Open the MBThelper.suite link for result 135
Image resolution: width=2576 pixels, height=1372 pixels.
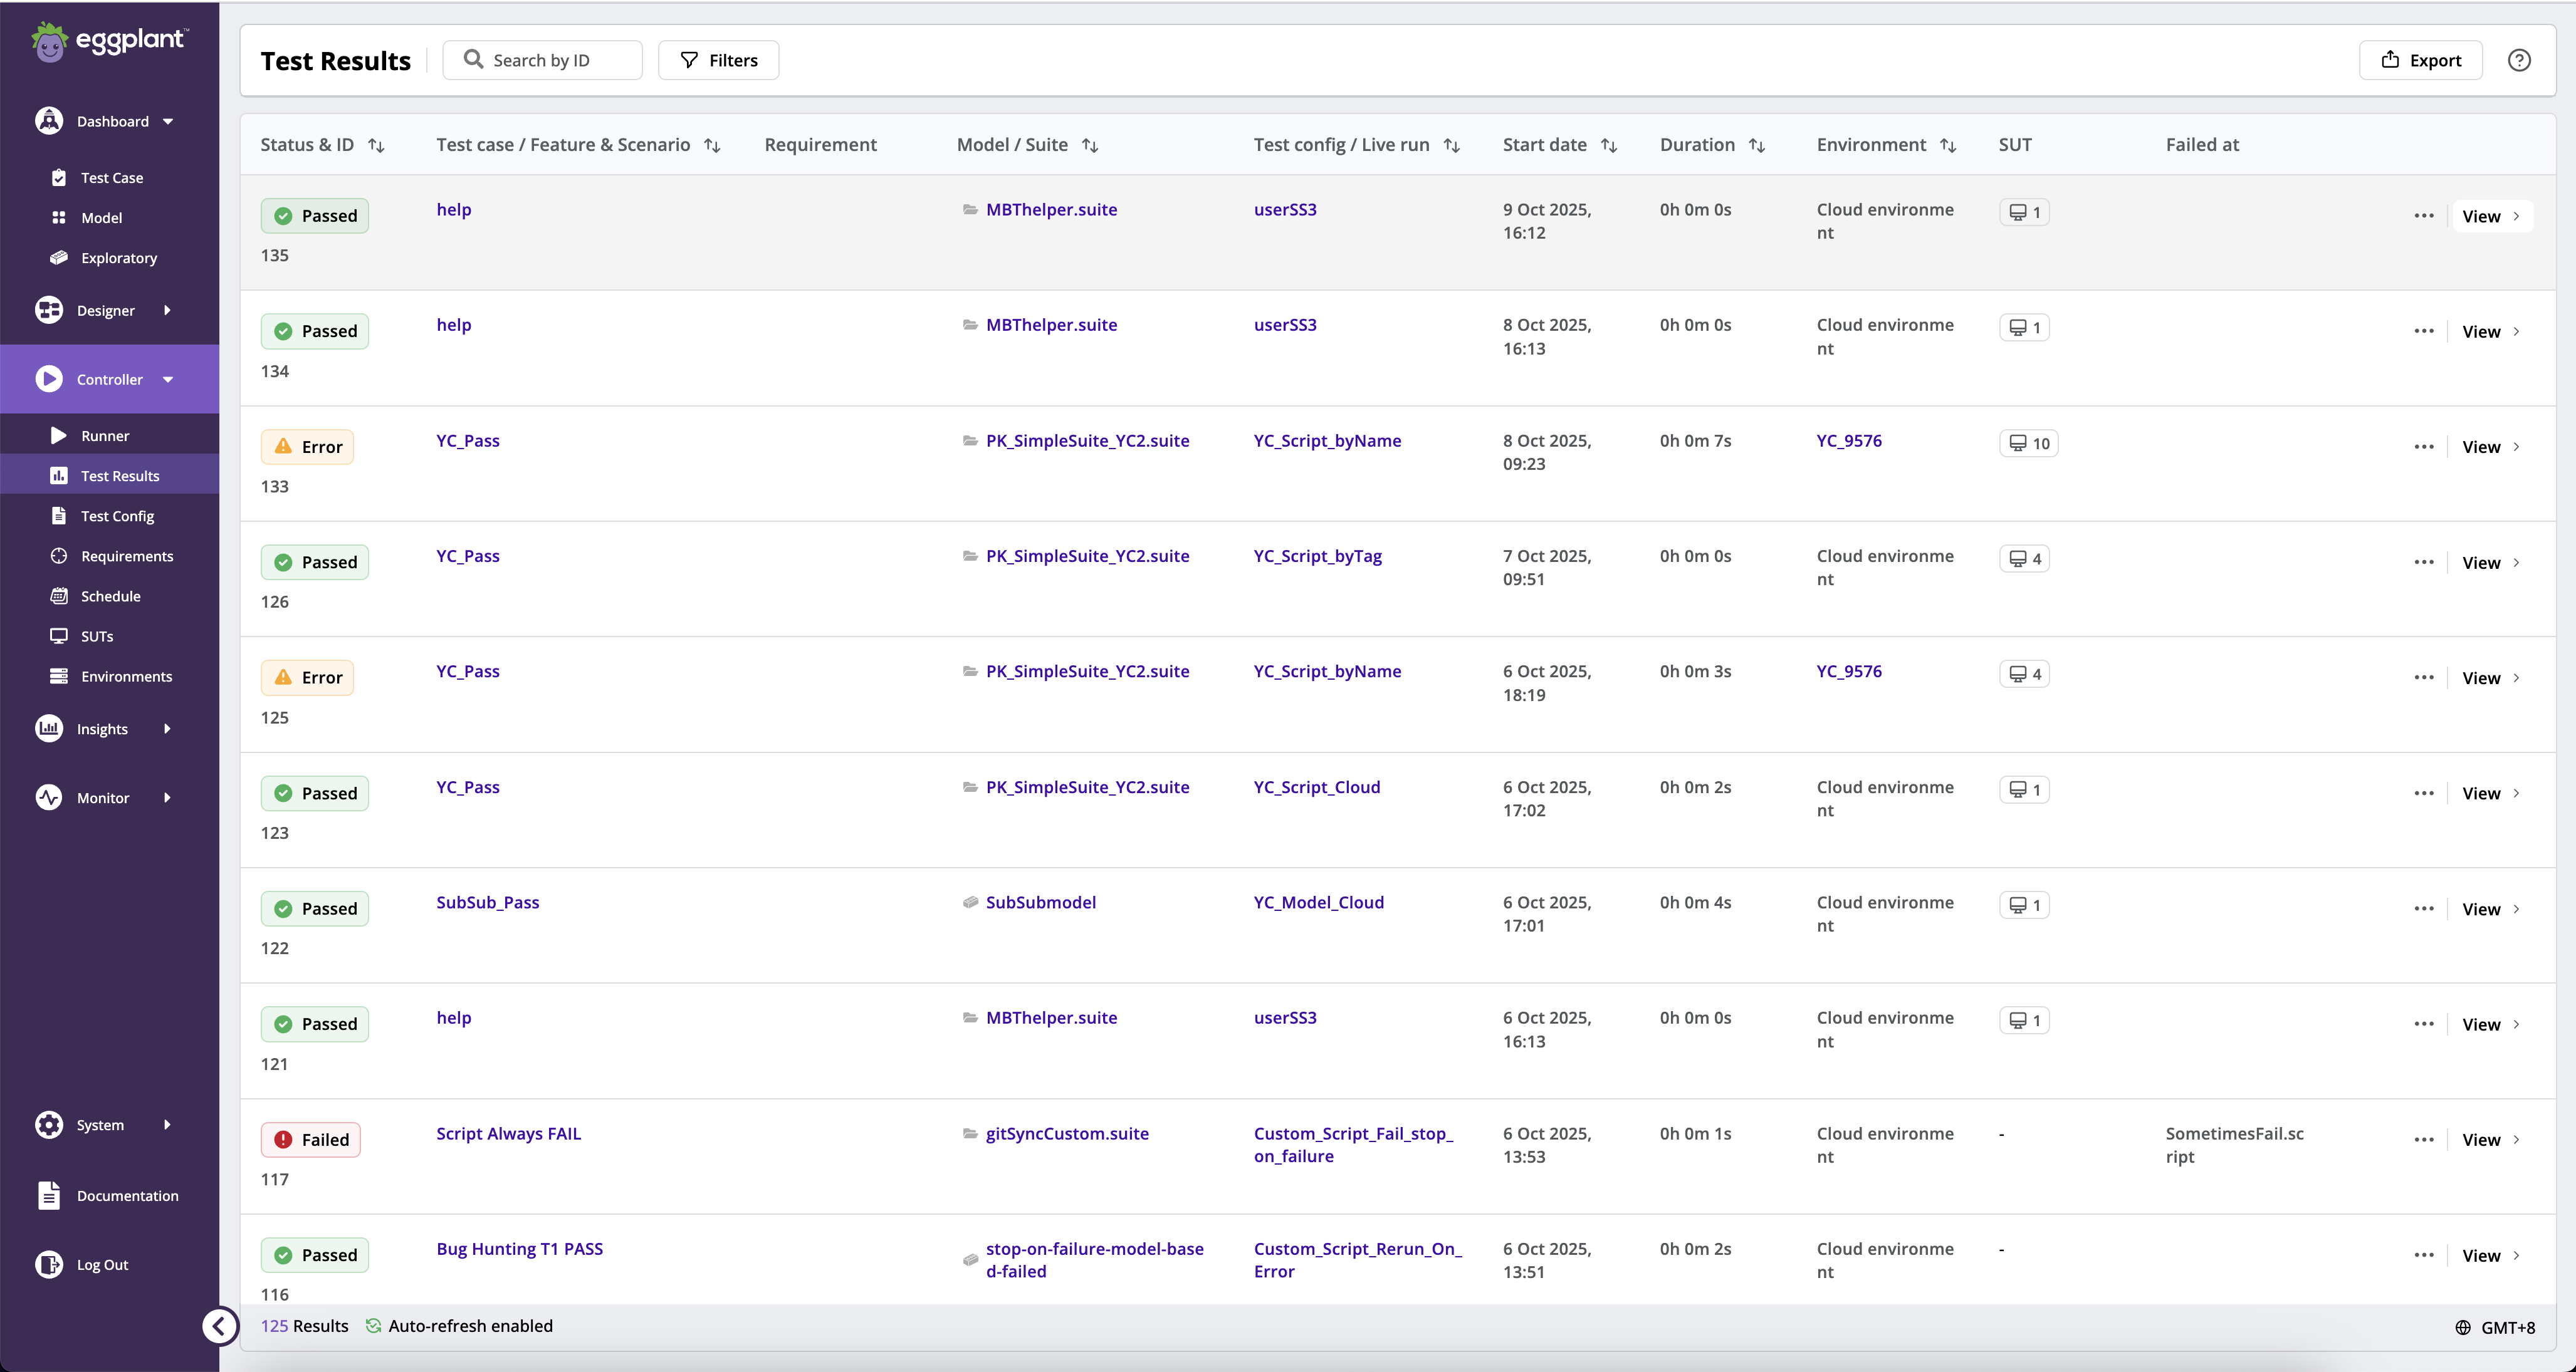(1051, 209)
